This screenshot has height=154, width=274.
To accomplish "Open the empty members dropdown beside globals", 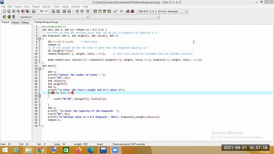I will tap(125, 17).
